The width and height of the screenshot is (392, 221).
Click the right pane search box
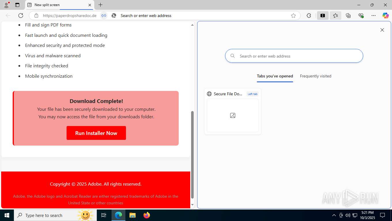294,56
